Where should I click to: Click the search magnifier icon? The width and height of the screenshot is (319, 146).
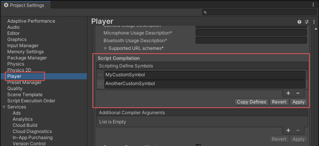205,13
